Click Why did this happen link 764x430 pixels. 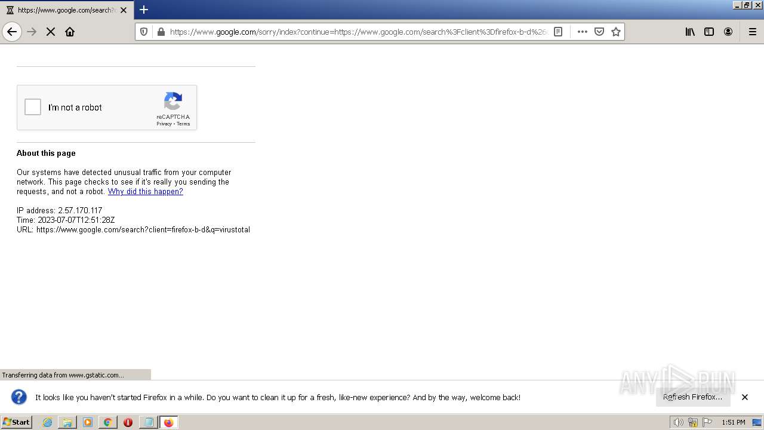click(145, 192)
